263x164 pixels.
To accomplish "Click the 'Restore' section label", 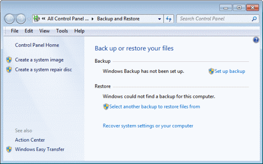I will coord(103,86).
